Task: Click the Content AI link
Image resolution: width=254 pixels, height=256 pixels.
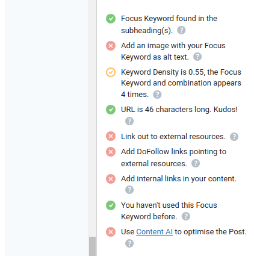Action: coord(154,232)
